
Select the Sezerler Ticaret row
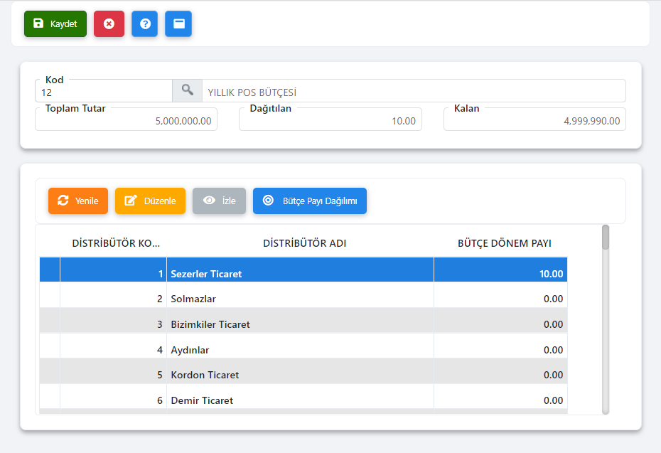pos(299,274)
